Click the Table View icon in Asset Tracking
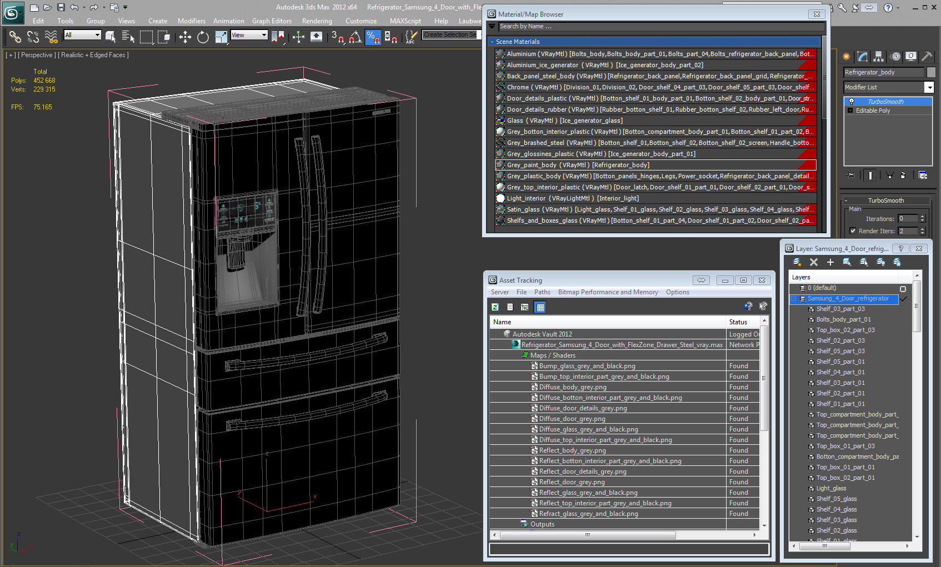The image size is (941, 567). (540, 307)
